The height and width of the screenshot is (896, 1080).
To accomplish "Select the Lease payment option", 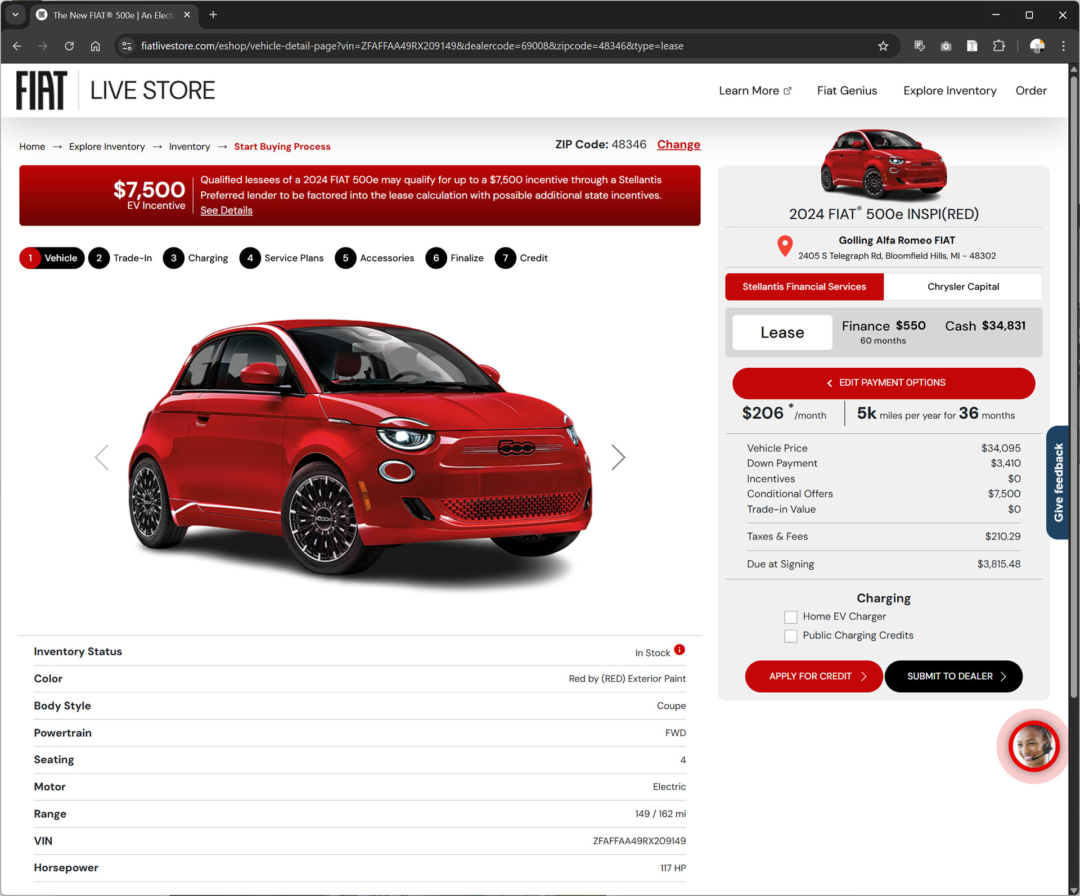I will click(x=782, y=332).
